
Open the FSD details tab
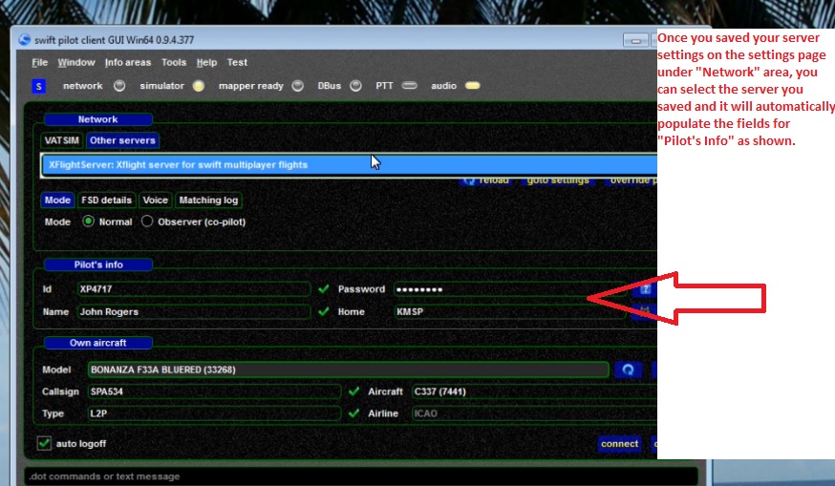(106, 201)
